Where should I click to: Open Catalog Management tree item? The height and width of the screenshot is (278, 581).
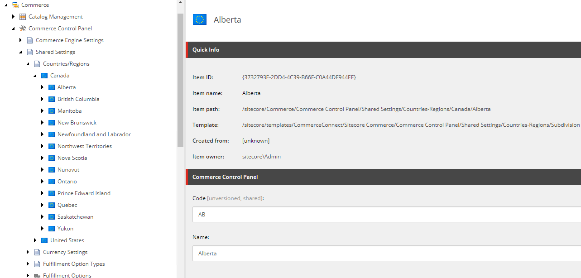(56, 17)
